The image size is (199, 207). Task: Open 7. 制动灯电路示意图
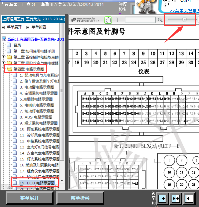tap(37, 111)
